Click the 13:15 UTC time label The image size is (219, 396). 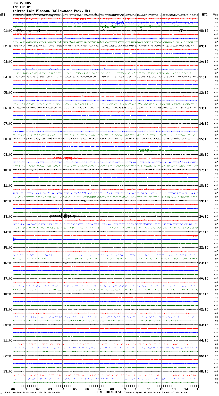point(204,108)
